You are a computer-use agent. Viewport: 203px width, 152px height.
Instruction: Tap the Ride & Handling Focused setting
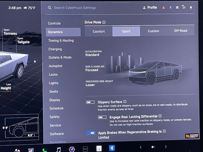(95, 68)
